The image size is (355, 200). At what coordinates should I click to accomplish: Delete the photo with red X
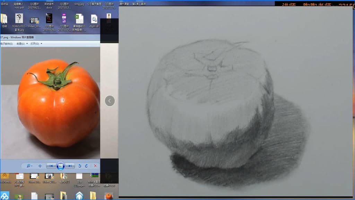pos(95,166)
